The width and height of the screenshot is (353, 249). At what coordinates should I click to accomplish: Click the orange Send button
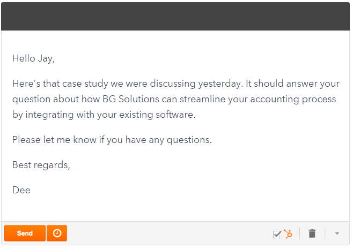pos(25,233)
